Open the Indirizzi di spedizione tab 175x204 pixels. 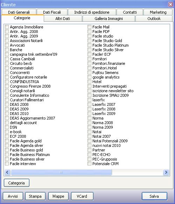coord(92,12)
